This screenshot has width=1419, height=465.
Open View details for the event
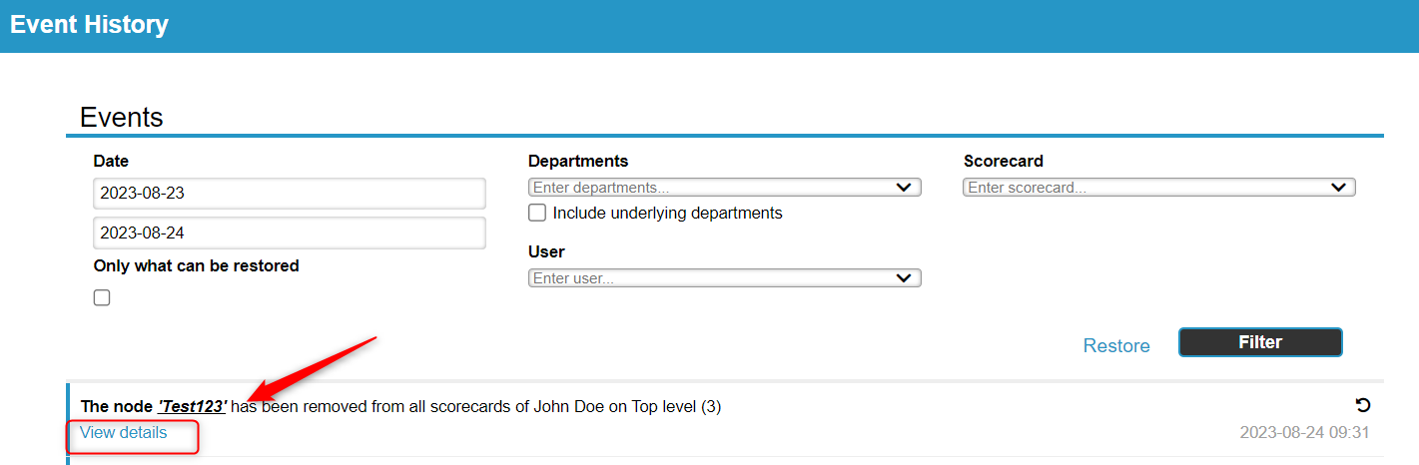[x=124, y=433]
